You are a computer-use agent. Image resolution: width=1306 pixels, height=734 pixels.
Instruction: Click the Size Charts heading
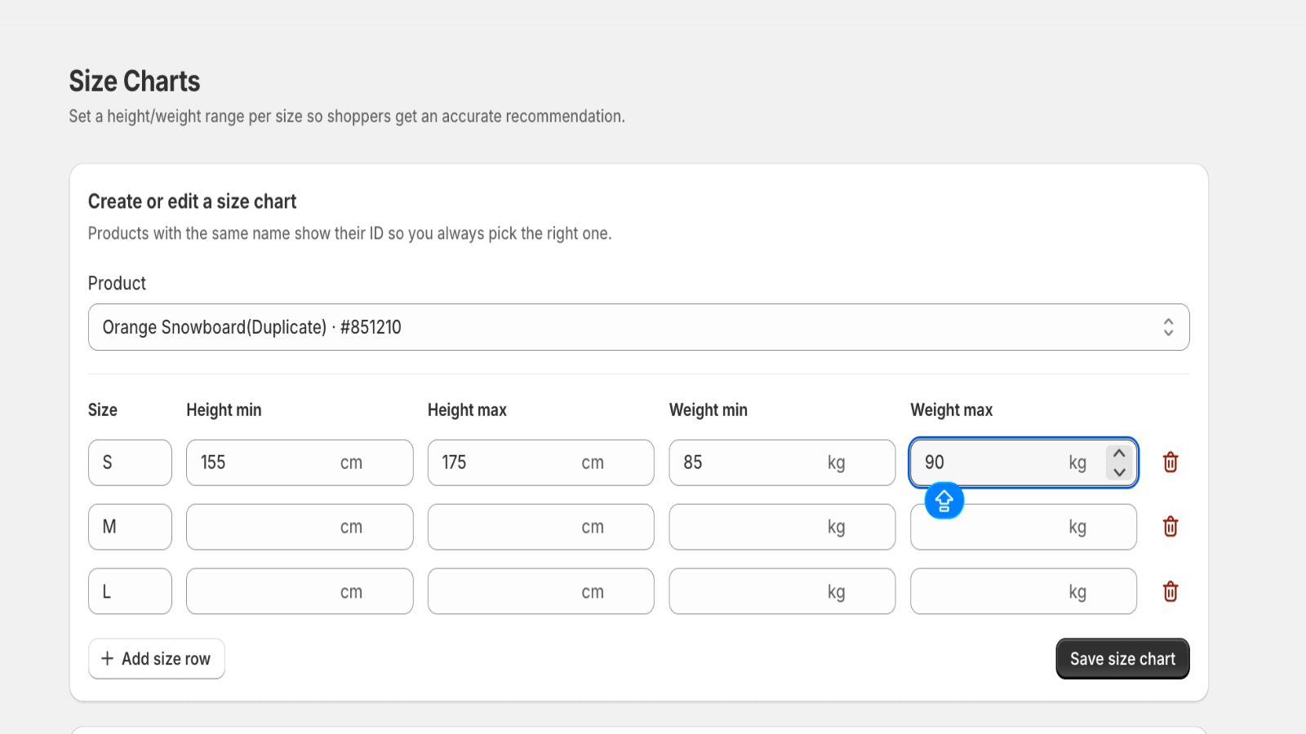[135, 82]
